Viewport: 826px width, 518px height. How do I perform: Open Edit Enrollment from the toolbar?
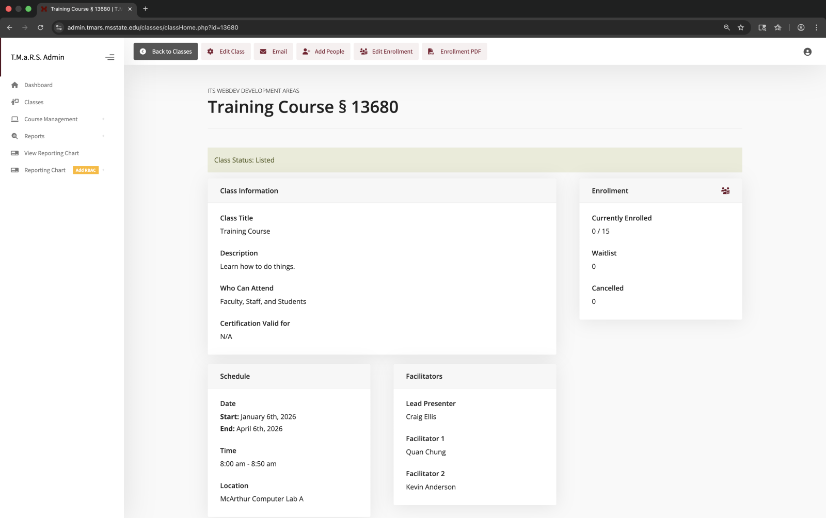pyautogui.click(x=386, y=52)
